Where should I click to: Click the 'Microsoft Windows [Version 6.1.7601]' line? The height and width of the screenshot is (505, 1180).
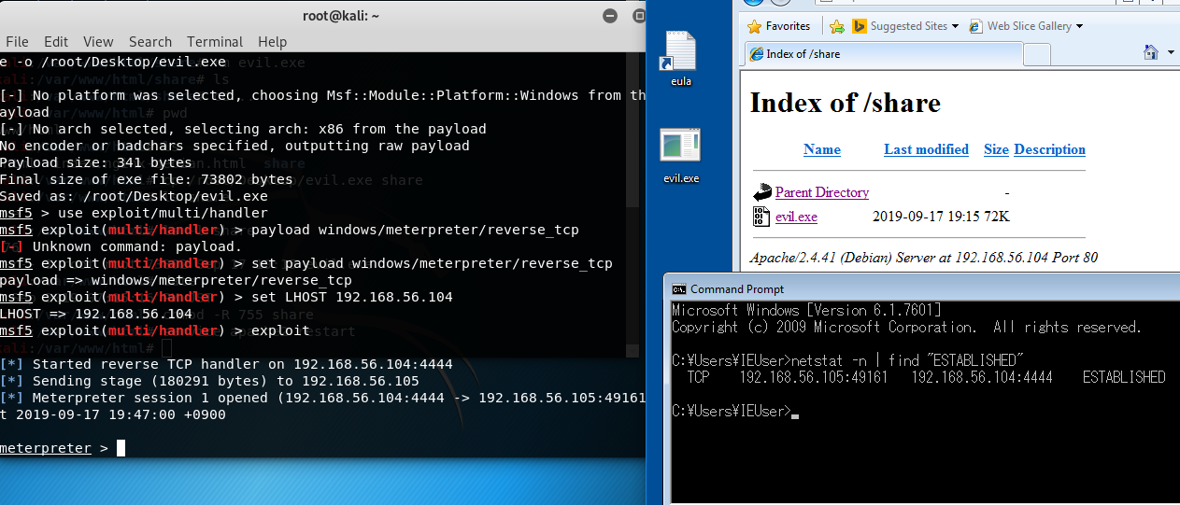pos(806,310)
